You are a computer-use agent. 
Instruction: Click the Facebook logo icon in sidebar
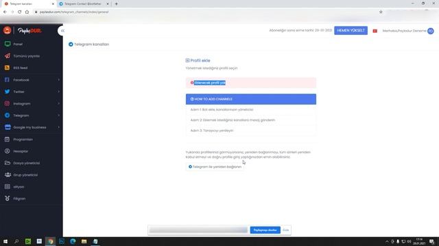pyautogui.click(x=8, y=80)
